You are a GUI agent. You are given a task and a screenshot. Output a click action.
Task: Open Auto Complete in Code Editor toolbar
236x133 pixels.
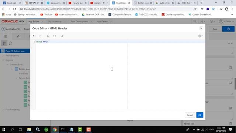63,36
